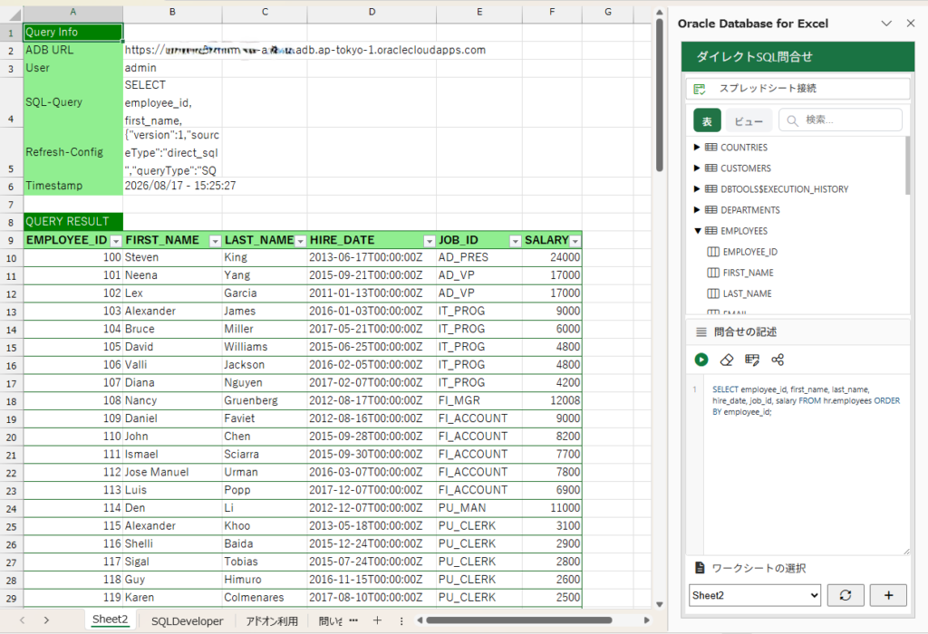Show hidden sheet tabs ellipsis

coord(353,620)
